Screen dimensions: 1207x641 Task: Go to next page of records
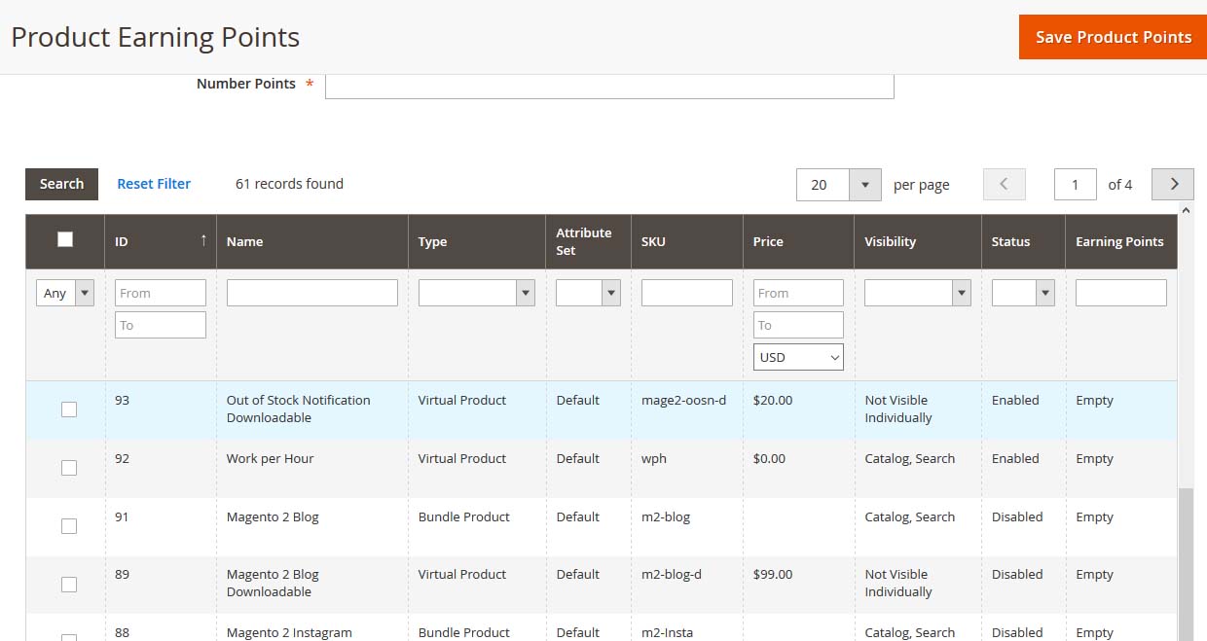click(x=1172, y=184)
